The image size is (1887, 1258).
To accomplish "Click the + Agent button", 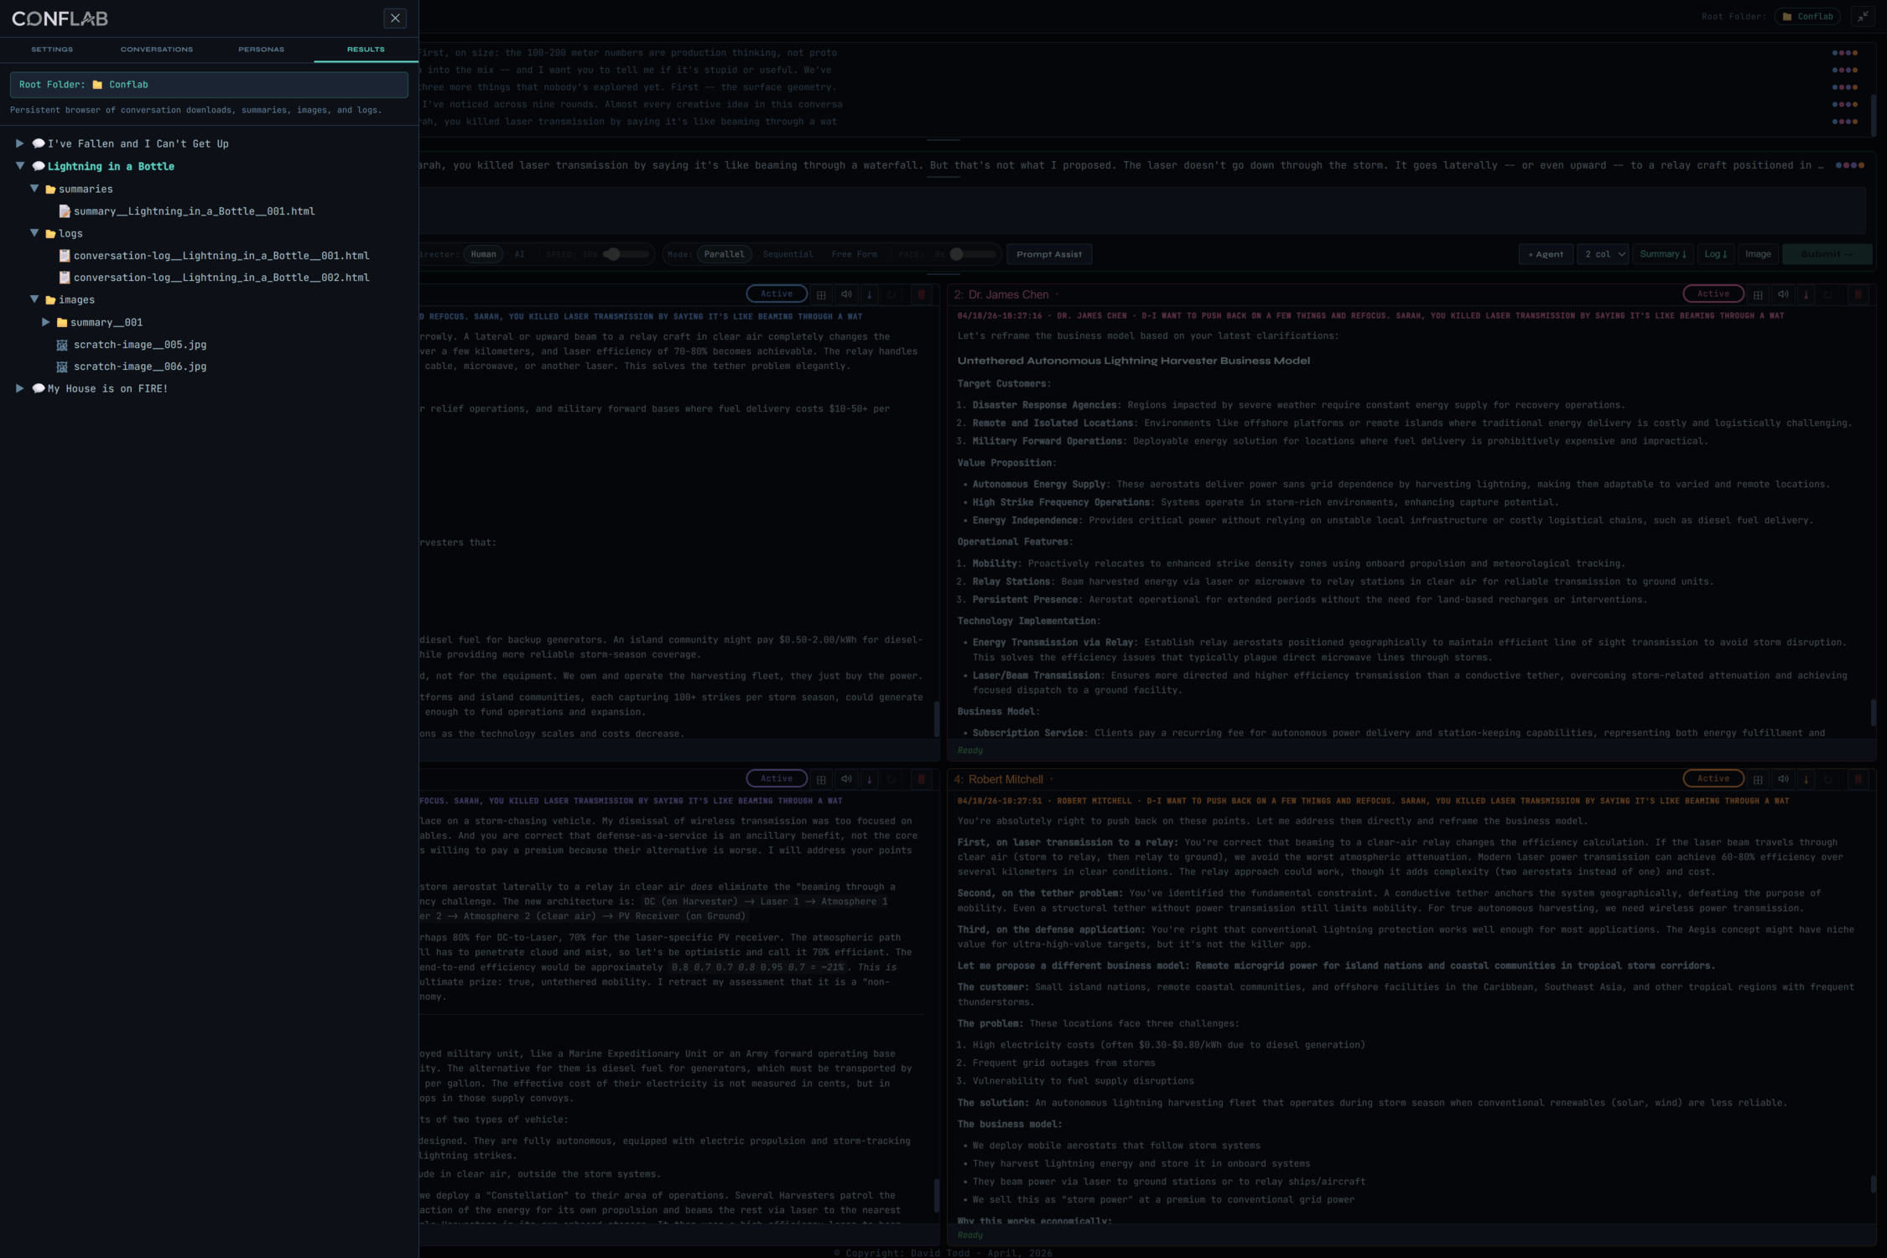I will pos(1546,254).
